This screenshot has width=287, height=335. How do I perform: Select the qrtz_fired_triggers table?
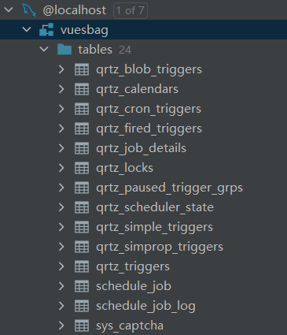[x=149, y=128]
